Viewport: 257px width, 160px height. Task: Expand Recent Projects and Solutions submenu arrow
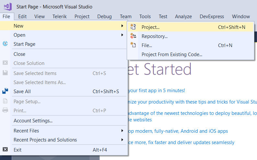pos(122,140)
